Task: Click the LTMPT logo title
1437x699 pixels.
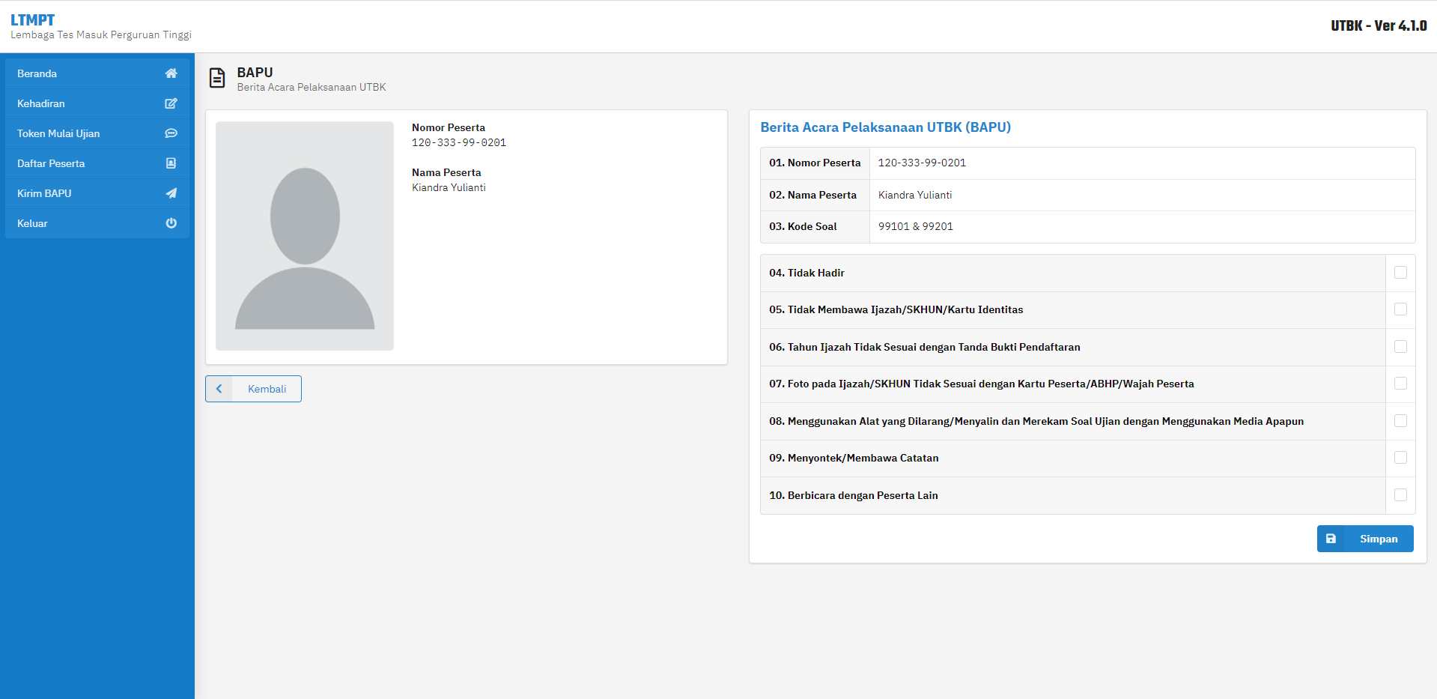Action: coord(32,20)
